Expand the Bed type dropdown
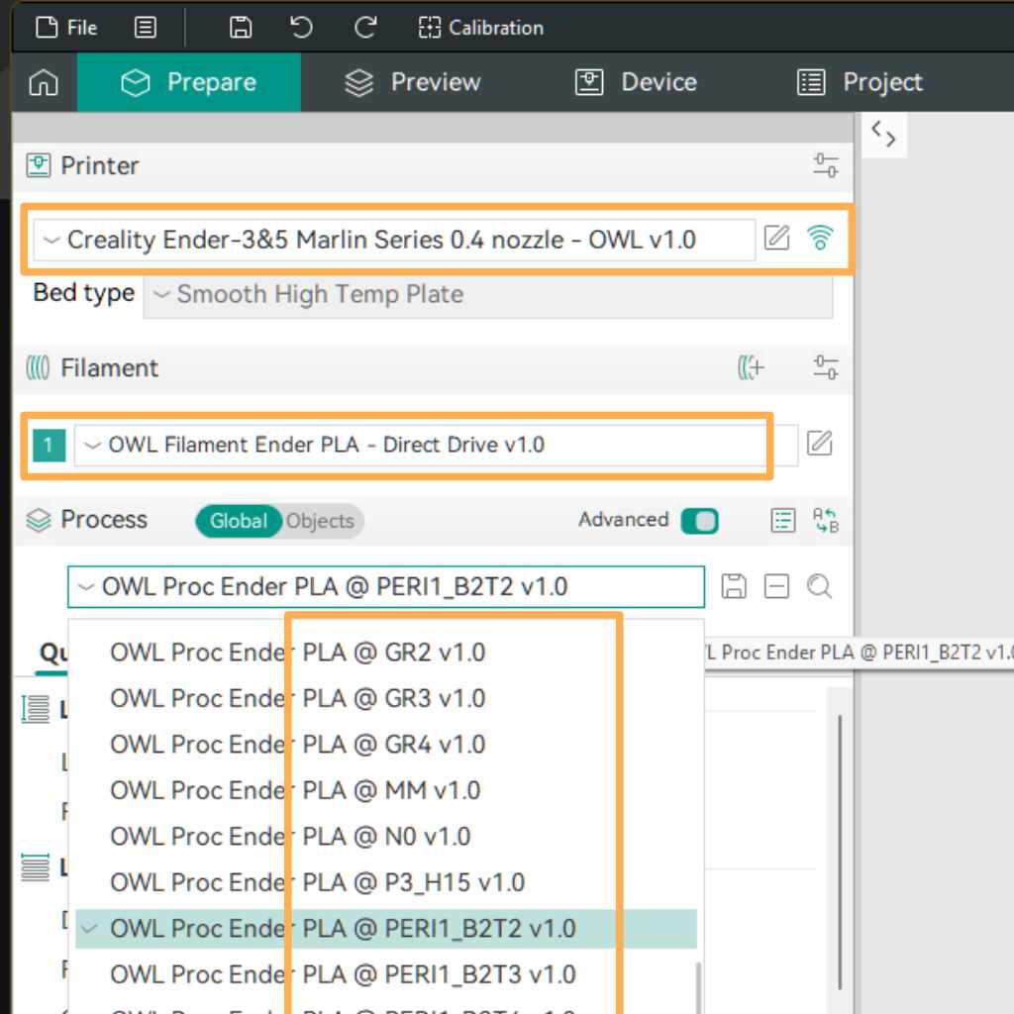This screenshot has width=1014, height=1014. [487, 294]
